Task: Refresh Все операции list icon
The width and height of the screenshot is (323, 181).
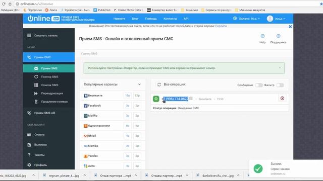Action: [159, 84]
